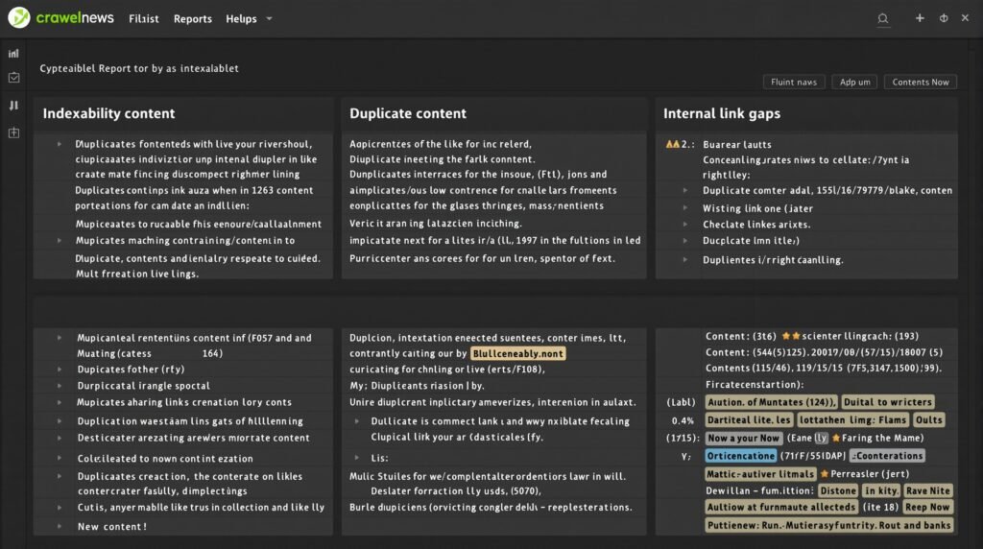This screenshot has width=983, height=549.
Task: Open the checked calendar sidebar icon
Action: [x=13, y=78]
